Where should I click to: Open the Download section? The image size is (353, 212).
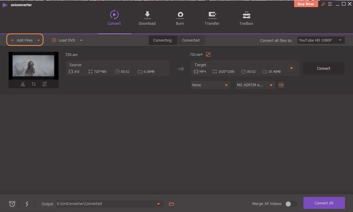(147, 18)
